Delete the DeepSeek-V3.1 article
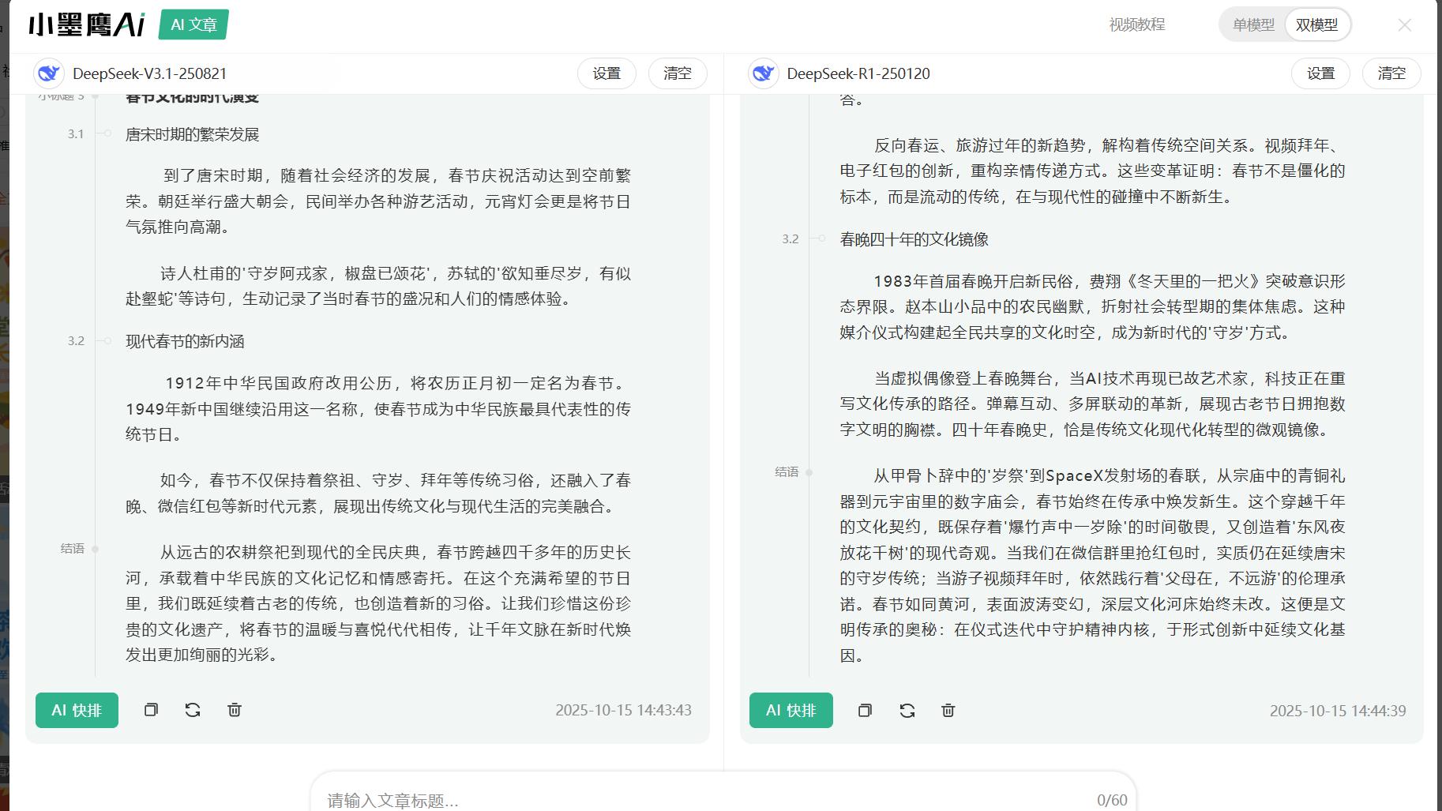 (234, 710)
